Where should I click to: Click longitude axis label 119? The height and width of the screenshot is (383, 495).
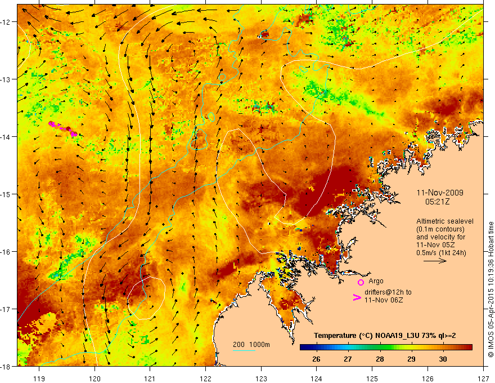[x=39, y=378]
